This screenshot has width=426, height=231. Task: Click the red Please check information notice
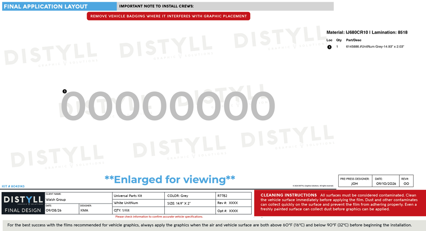159,216
